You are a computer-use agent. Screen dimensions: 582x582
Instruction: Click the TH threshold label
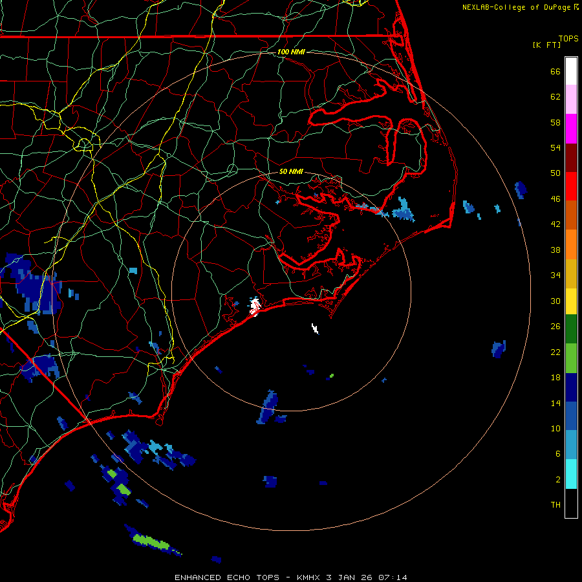(x=555, y=505)
